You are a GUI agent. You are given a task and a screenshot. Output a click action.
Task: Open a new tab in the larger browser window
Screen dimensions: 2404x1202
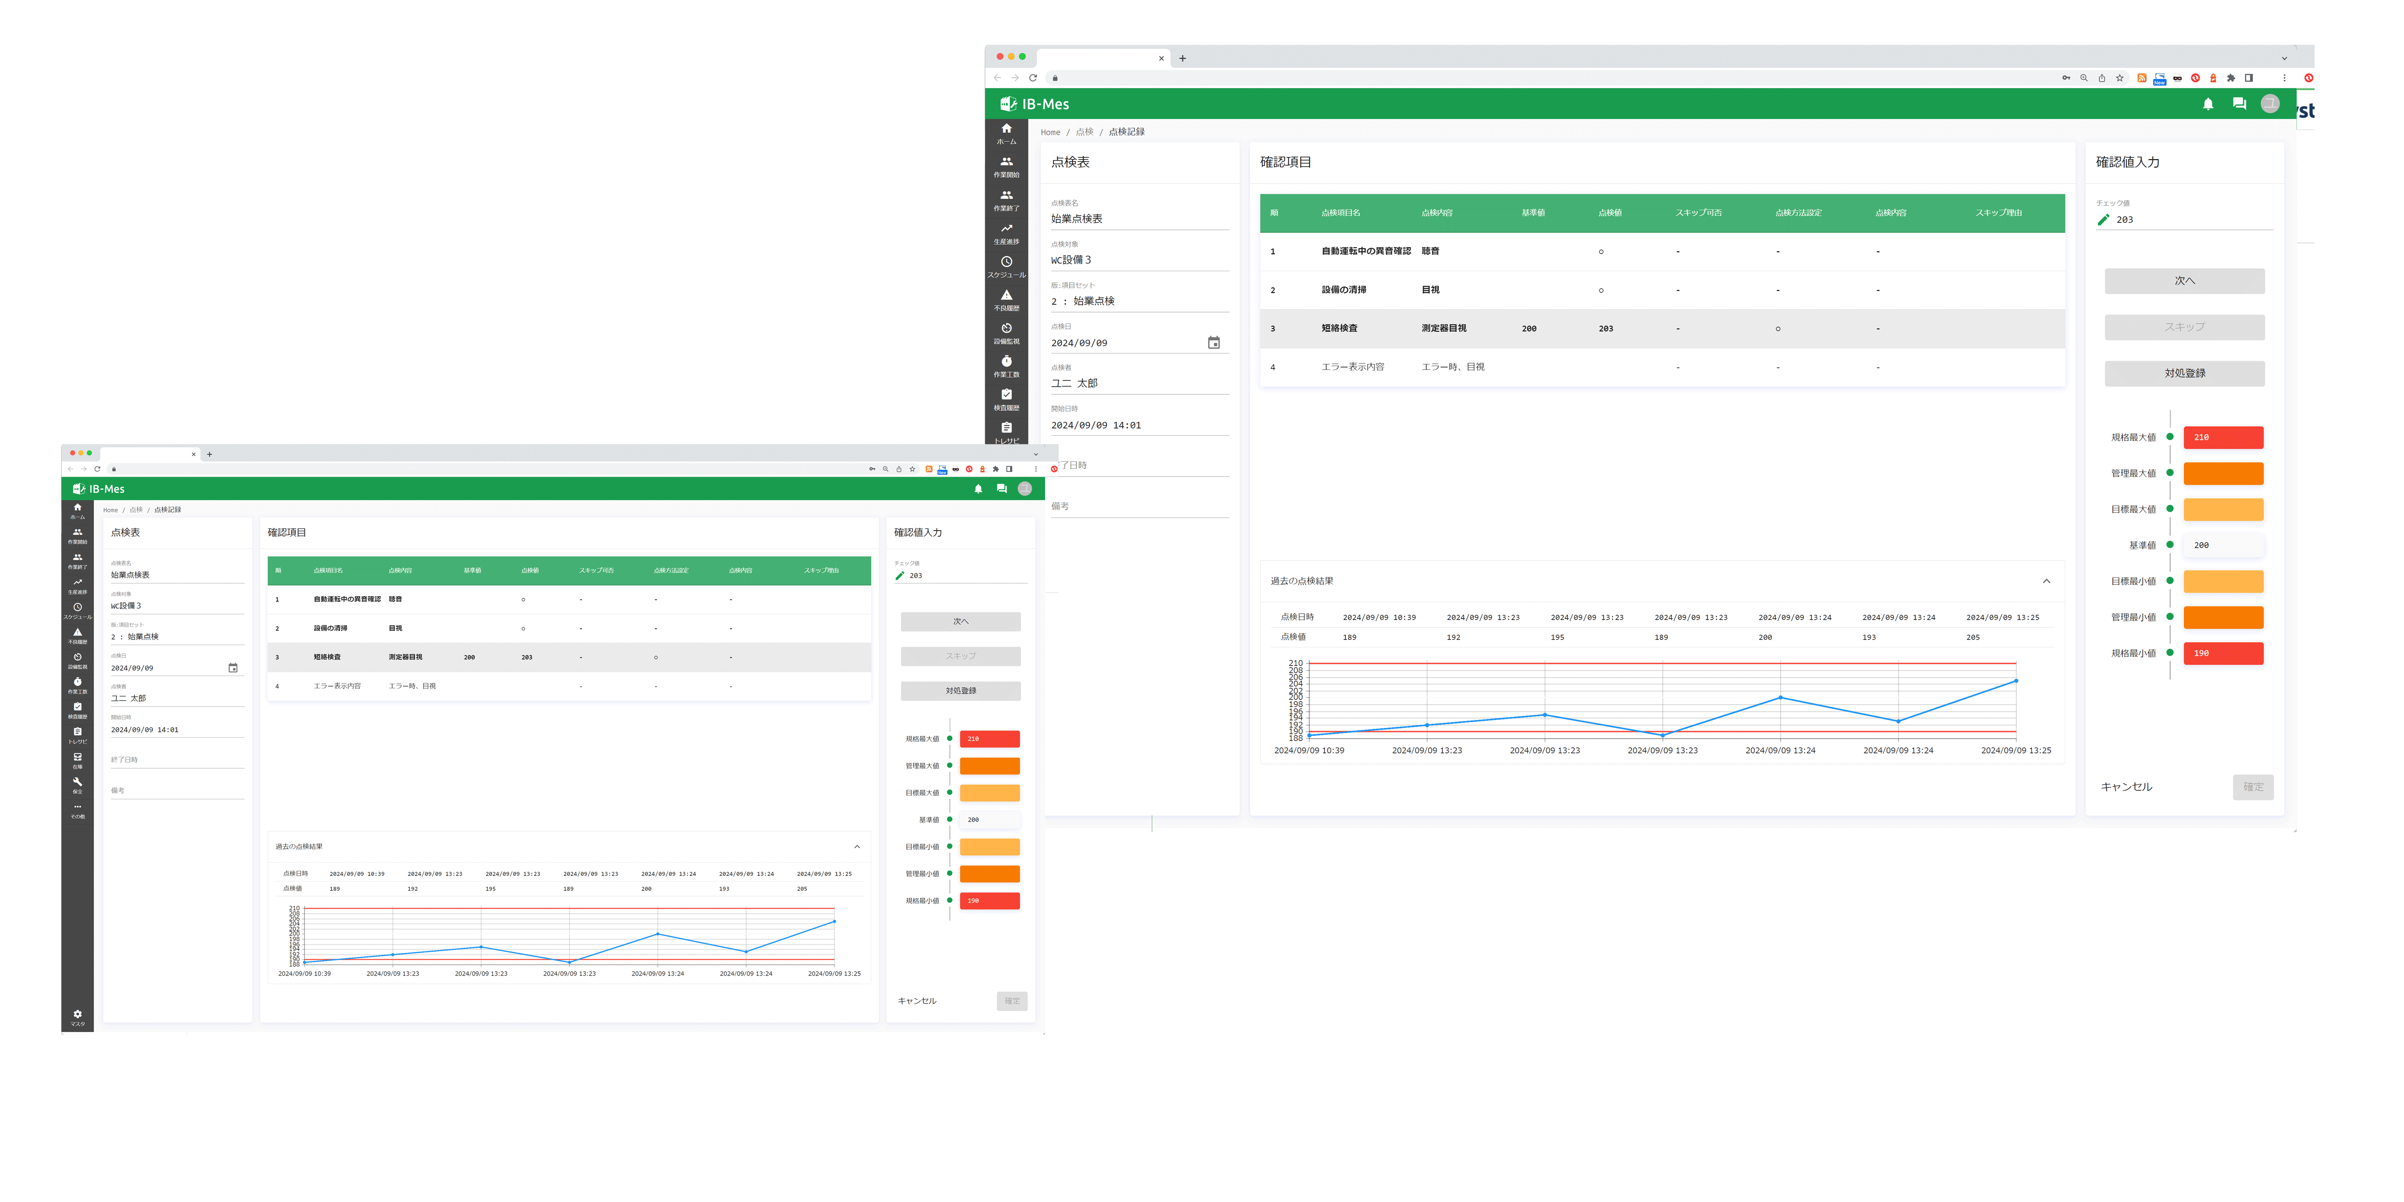pyautogui.click(x=1183, y=58)
